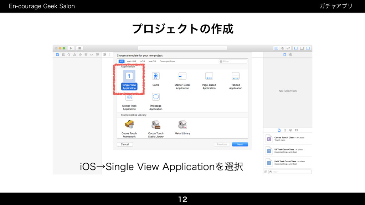Open the Find navigator magnifier icon
The height and width of the screenshot is (205, 365).
69,54
